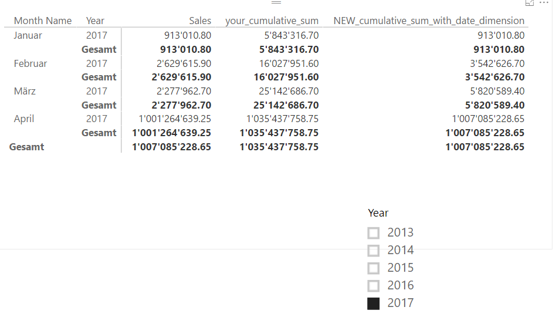Uncheck the selected 2017 year checkbox
The width and height of the screenshot is (556, 334).
[x=374, y=303]
